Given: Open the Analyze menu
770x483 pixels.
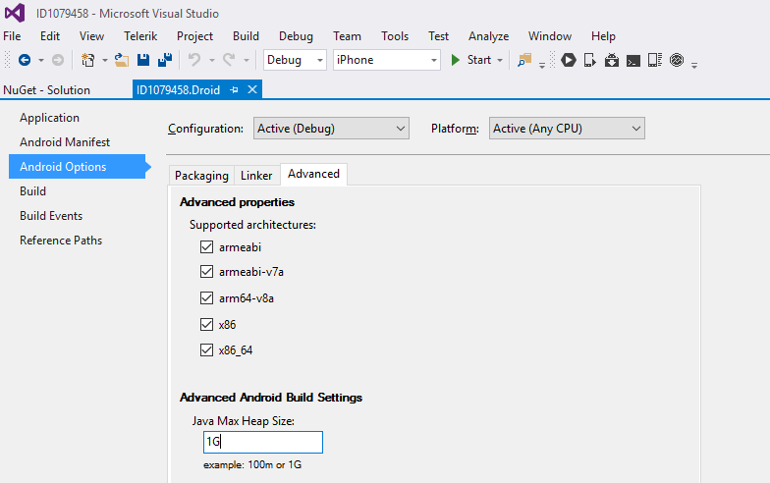Looking at the screenshot, I should pos(488,36).
